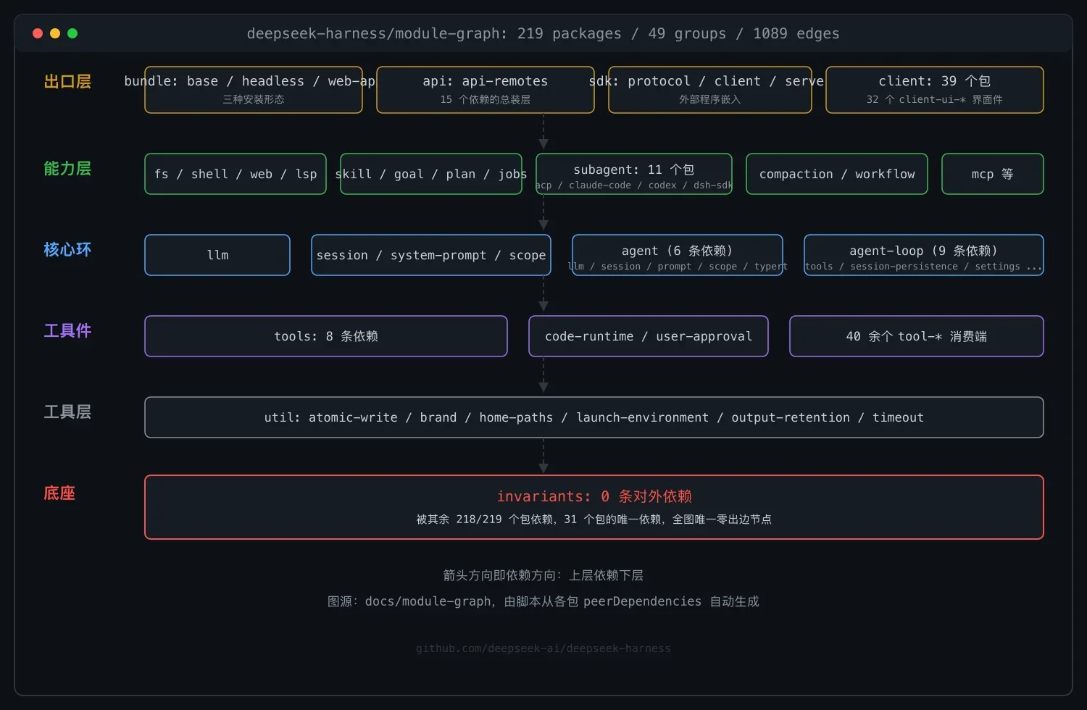Click the client: 39 个包 box

pos(935,90)
